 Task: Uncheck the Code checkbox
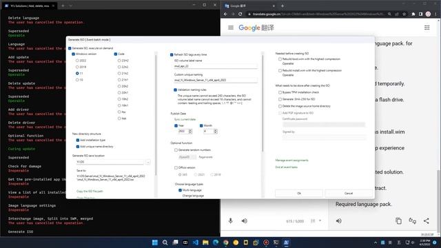[x=116, y=54]
